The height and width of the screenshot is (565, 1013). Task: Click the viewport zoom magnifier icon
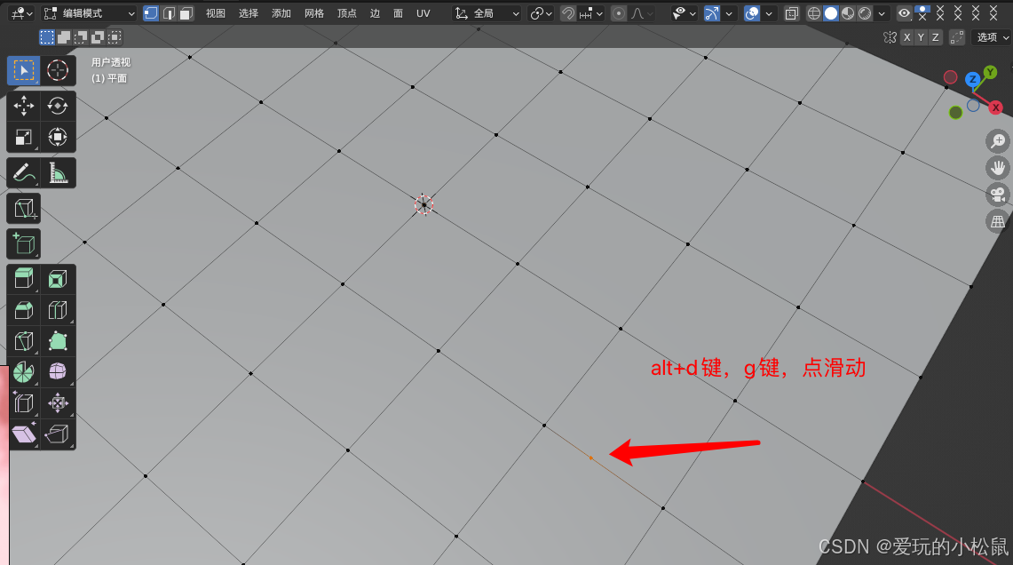(998, 141)
